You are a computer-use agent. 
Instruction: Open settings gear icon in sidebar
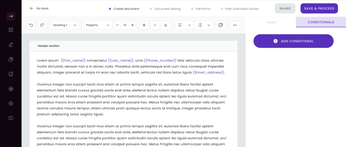[x=11, y=104]
